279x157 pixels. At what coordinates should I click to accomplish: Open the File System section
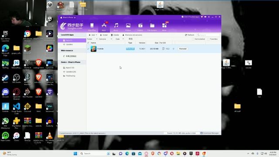pyautogui.click(x=152, y=27)
